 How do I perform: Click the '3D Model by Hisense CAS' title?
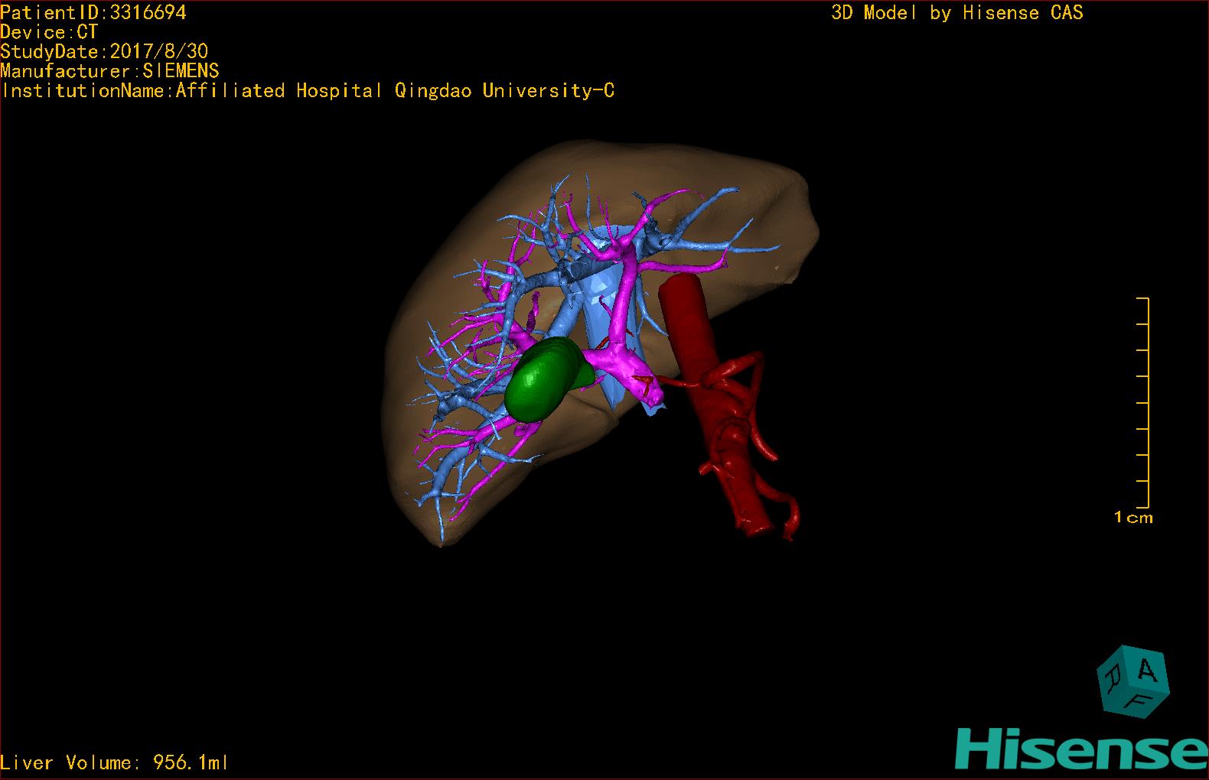(x=956, y=12)
